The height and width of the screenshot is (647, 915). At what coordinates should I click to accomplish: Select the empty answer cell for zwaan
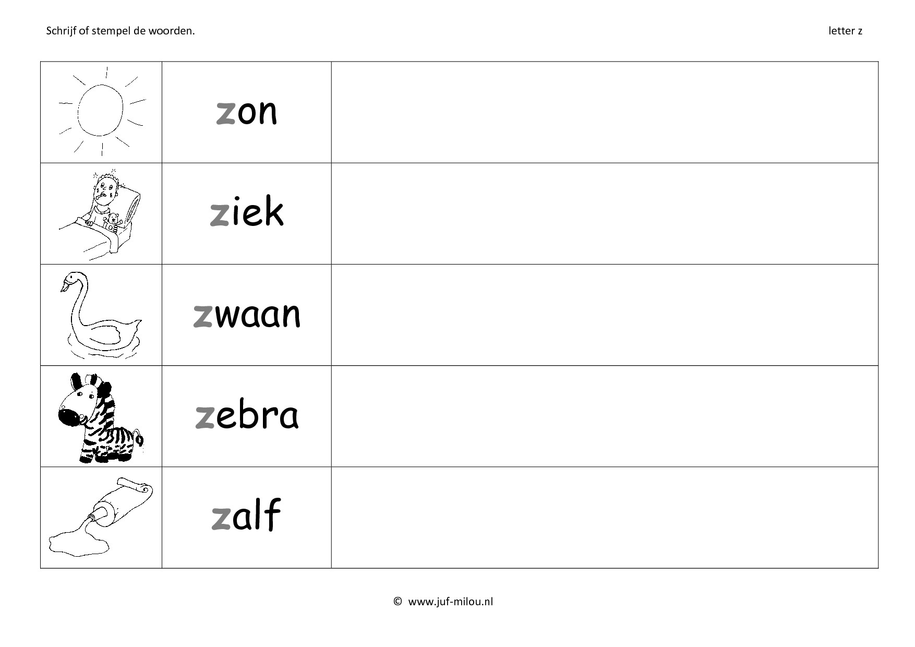tap(605, 315)
